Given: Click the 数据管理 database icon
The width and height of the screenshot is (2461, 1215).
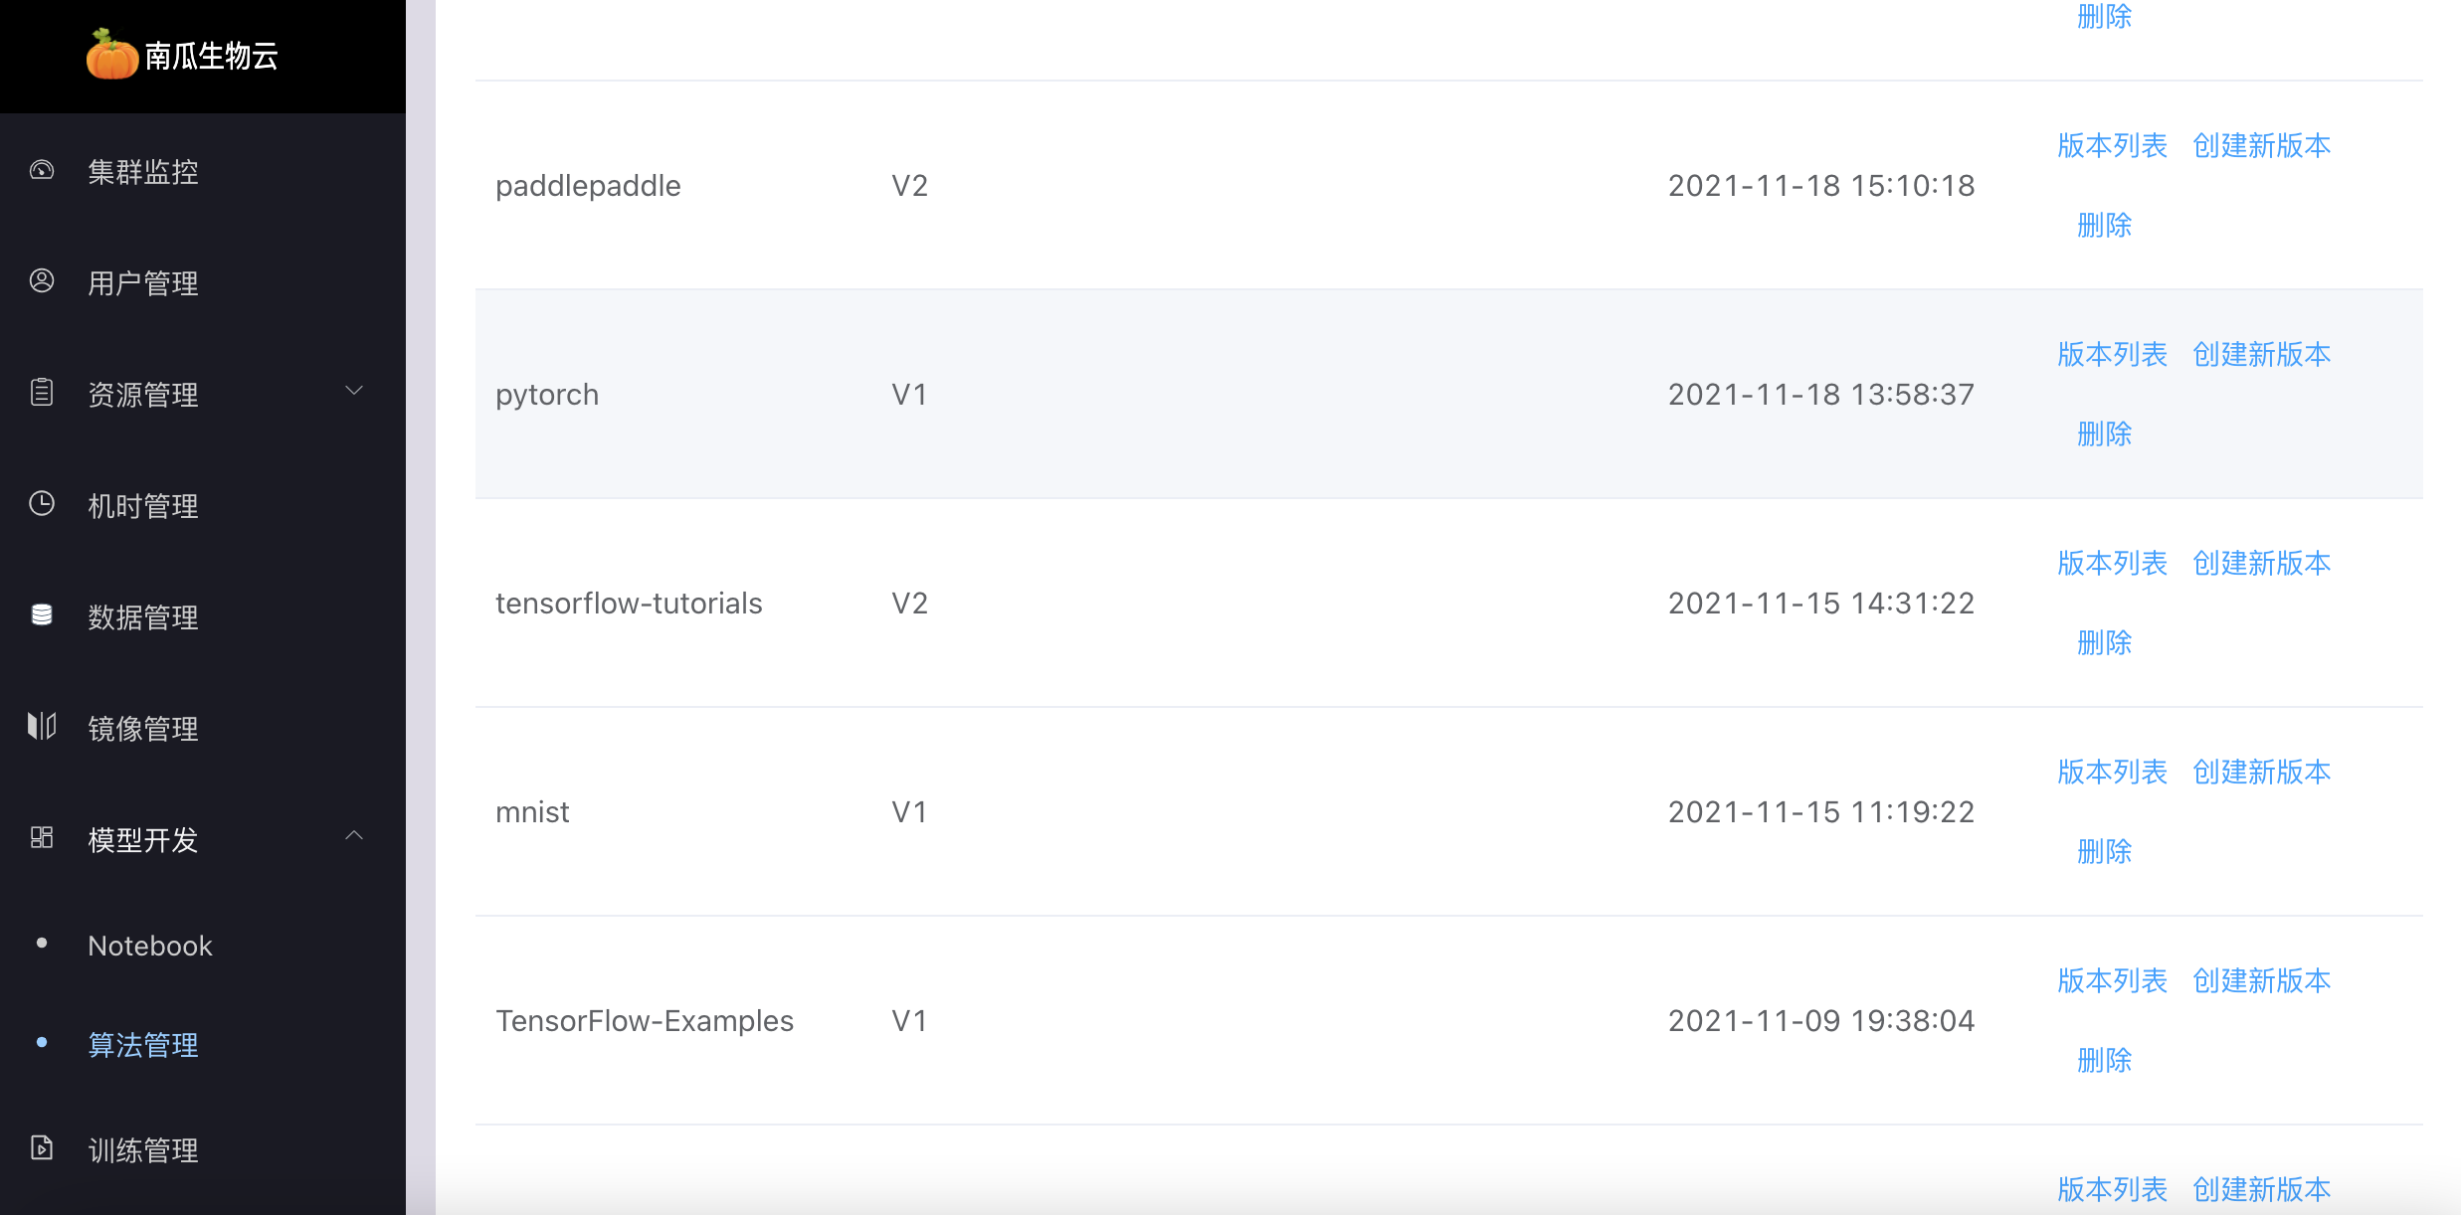Looking at the screenshot, I should coord(42,615).
